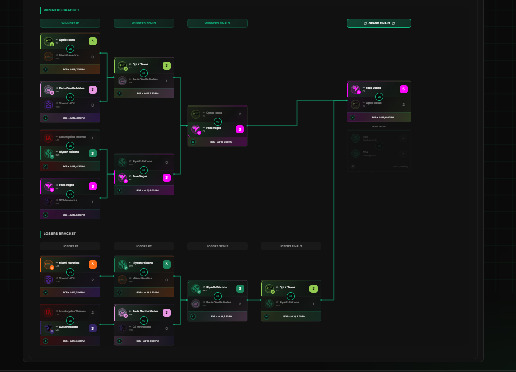516x372 pixels.
Task: Click the Toronto KOI logo in match B
Action: pos(48,105)
